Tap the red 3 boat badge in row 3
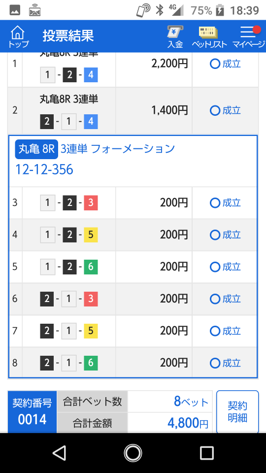 tap(91, 203)
